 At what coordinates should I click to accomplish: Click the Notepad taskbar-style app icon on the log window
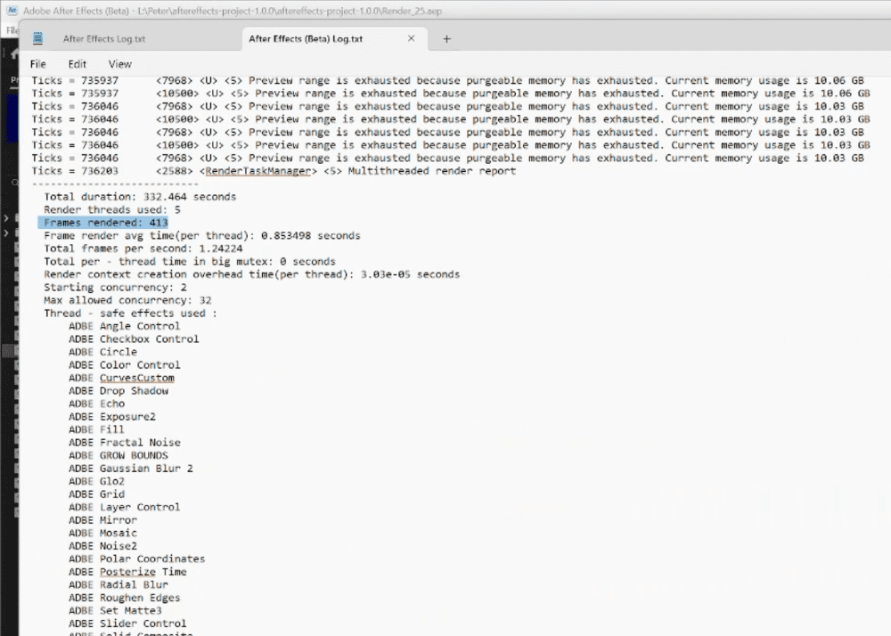[37, 37]
